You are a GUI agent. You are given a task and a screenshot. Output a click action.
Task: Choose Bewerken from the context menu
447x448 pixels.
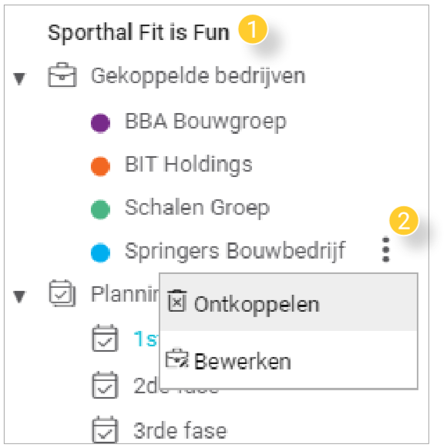(x=288, y=359)
